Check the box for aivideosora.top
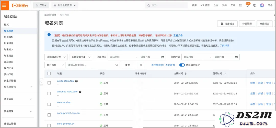The height and width of the screenshot is (128, 276). pos(49,83)
